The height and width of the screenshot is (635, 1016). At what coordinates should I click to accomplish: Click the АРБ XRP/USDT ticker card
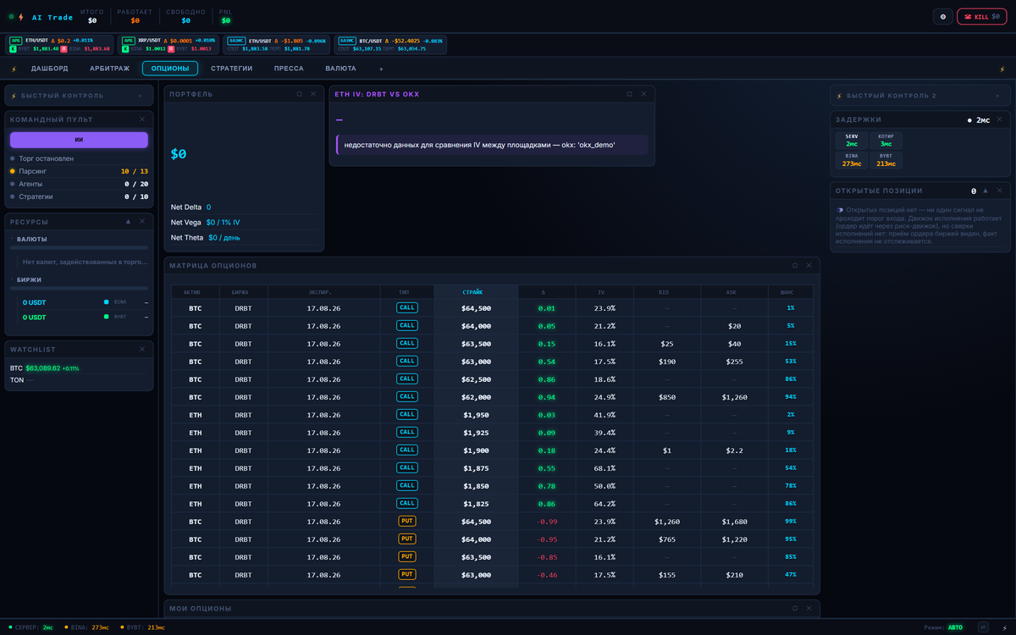(168, 44)
